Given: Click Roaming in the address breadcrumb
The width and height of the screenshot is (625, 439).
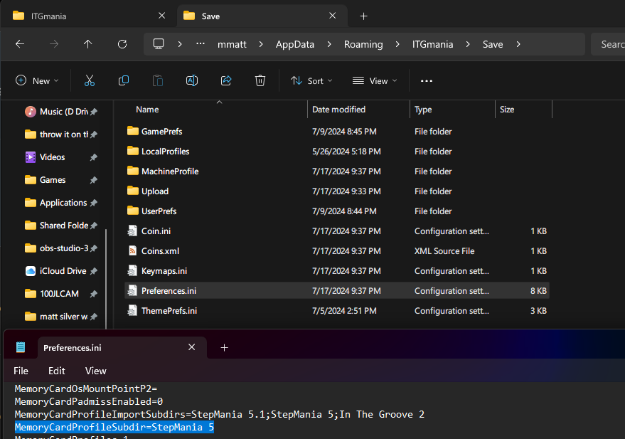Looking at the screenshot, I should point(363,44).
